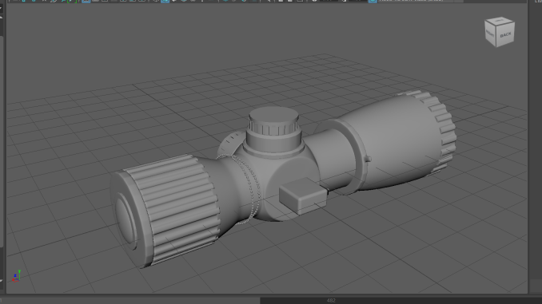
Task: Click the top face of the view cube
Action: coord(500,21)
